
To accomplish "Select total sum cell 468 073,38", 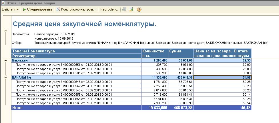I will 181,108.
